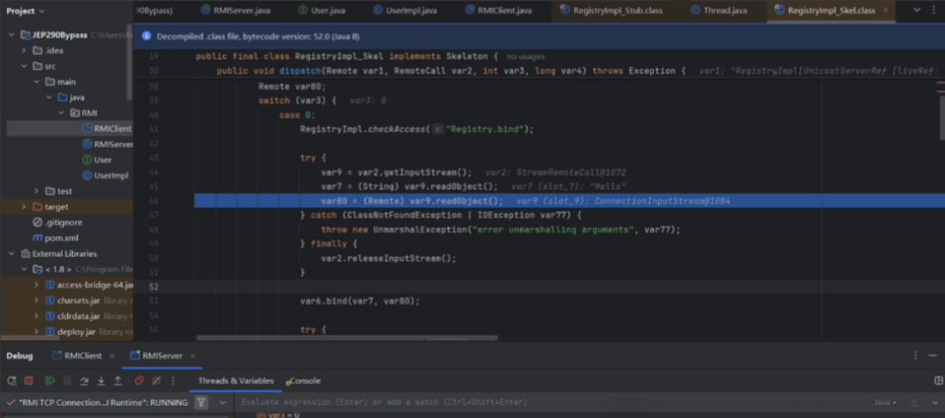
Task: Click "Registry.bind" string on line 41
Action: (485, 129)
